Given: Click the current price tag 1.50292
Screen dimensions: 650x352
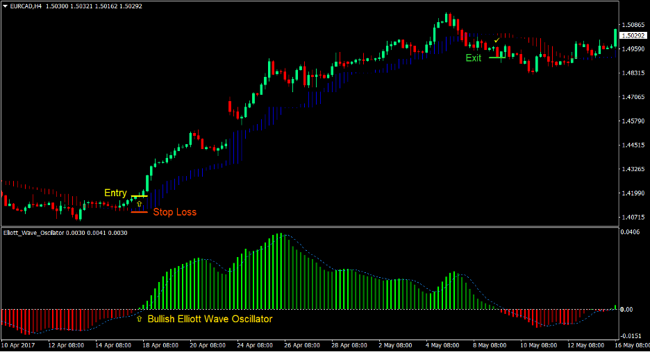Looking at the screenshot, I should click(633, 36).
